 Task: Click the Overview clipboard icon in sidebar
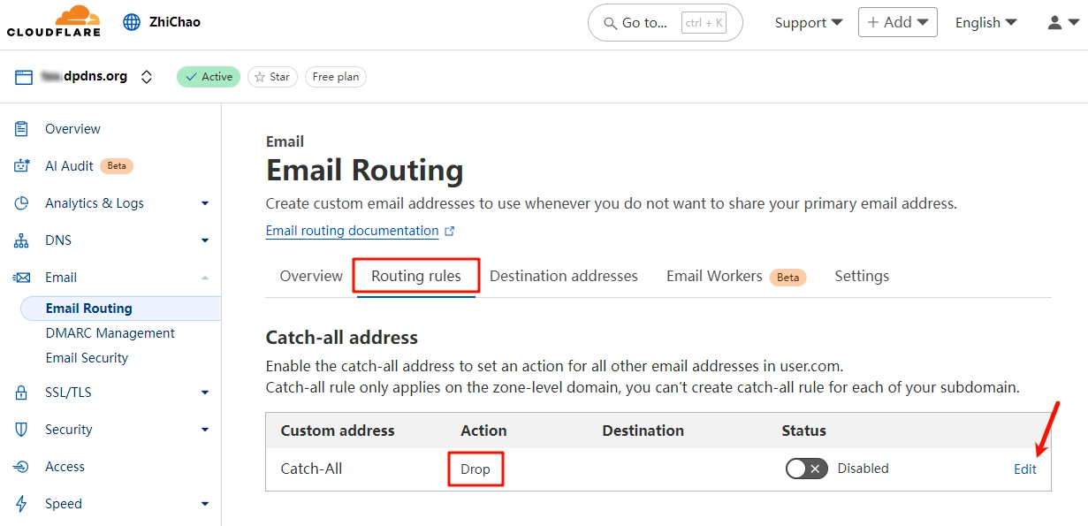point(22,129)
